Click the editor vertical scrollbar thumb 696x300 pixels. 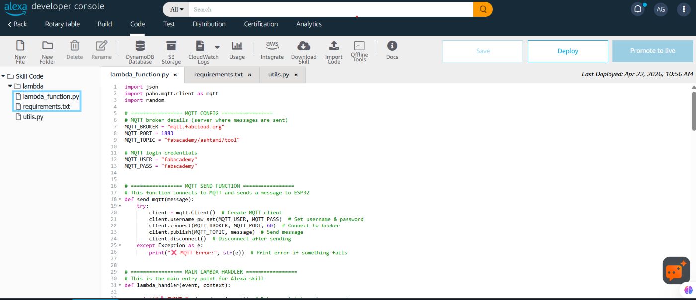694,110
